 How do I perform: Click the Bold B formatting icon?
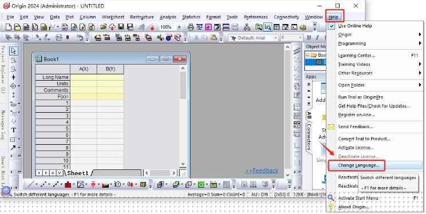(309, 38)
